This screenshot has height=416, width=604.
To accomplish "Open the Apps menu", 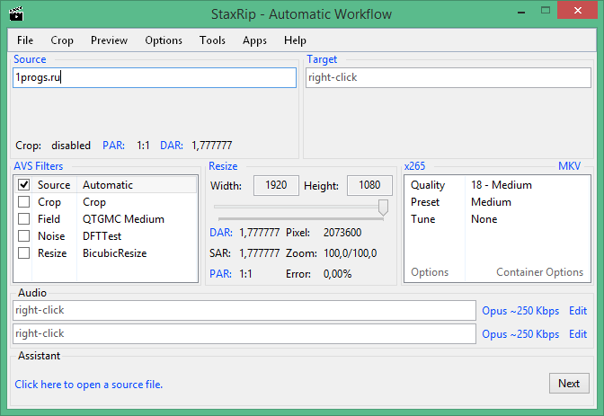I will pos(254,40).
